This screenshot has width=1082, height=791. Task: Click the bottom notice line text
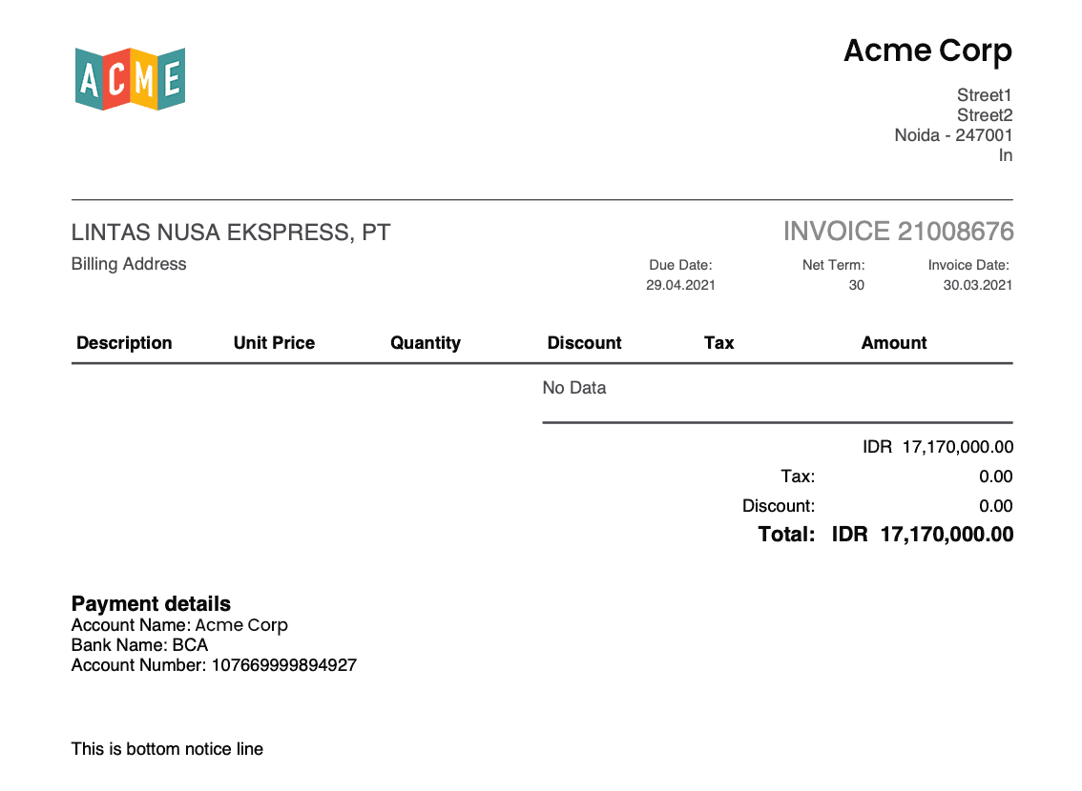pyautogui.click(x=167, y=749)
